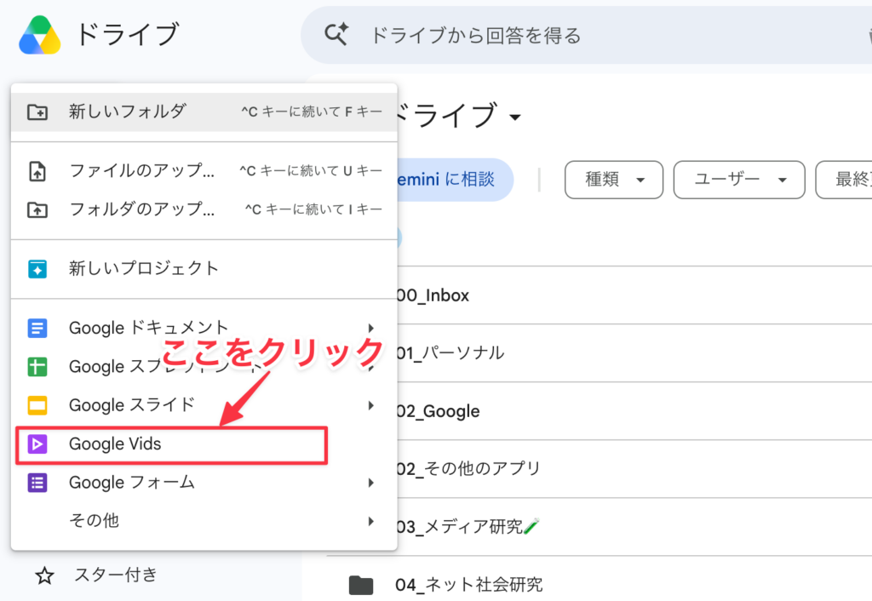Click folder icon of 04_ネット社会研究
The height and width of the screenshot is (601, 872).
(x=361, y=585)
